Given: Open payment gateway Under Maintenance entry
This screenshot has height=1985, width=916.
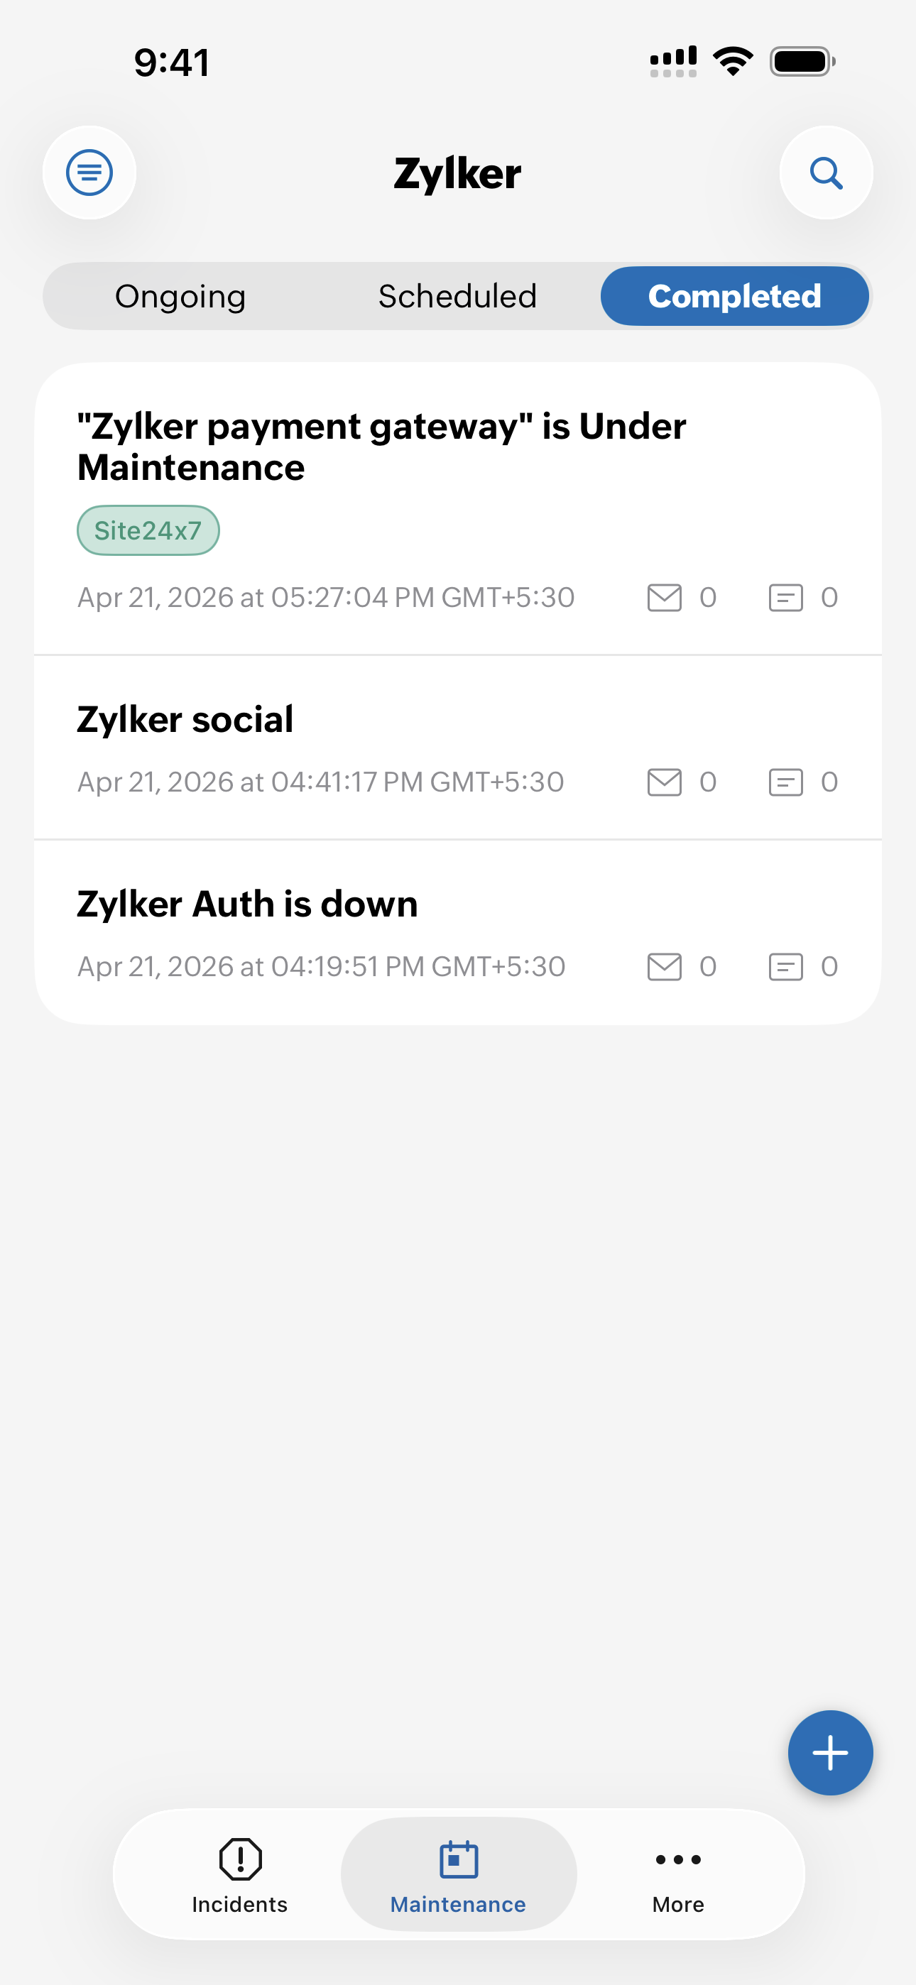Looking at the screenshot, I should click(382, 446).
